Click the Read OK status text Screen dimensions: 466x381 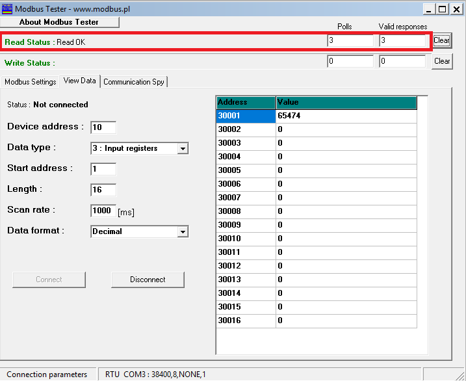[x=71, y=42]
